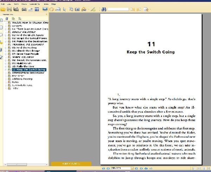The image size is (211, 172).
Task: Click the bookmarks panel scroll right arrow
Action: 46,165
